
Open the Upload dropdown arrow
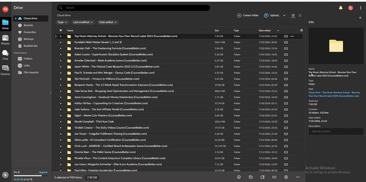click(x=284, y=15)
